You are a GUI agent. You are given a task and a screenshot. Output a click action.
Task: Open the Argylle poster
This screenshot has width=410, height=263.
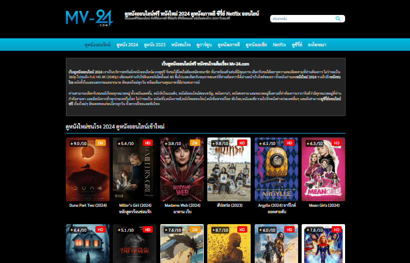pos(276,169)
